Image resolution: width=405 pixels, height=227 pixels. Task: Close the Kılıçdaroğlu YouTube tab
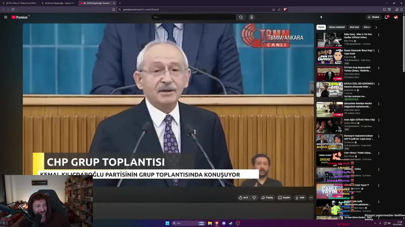[x=114, y=3]
